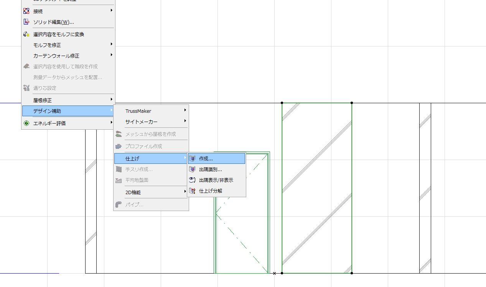Click the grayed パイプ... entry
Image resolution: width=486 pixels, height=287 pixels.
[151, 205]
